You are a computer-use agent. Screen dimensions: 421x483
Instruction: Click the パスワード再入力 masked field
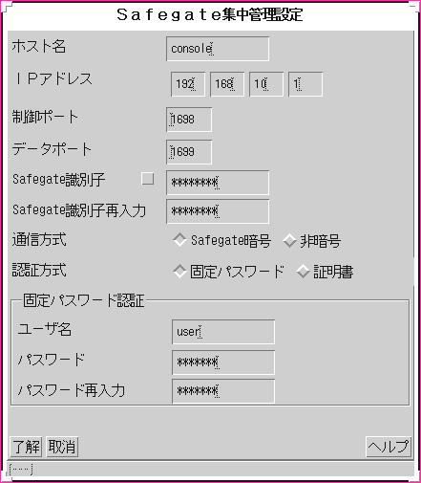(223, 391)
